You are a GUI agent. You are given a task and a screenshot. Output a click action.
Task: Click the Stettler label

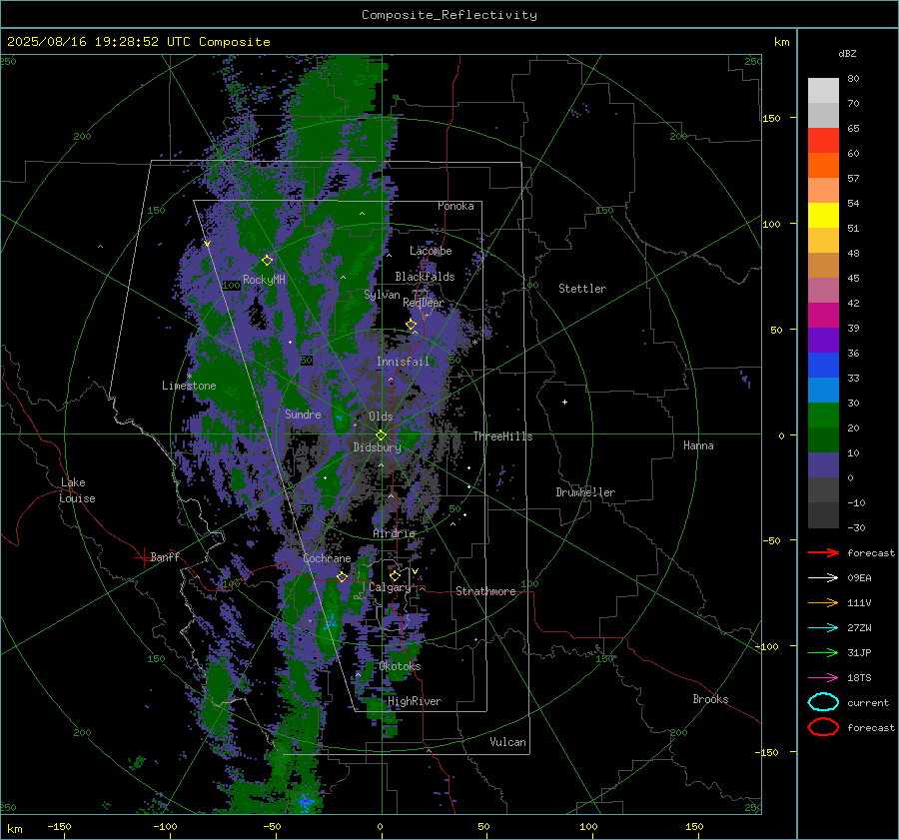point(582,289)
